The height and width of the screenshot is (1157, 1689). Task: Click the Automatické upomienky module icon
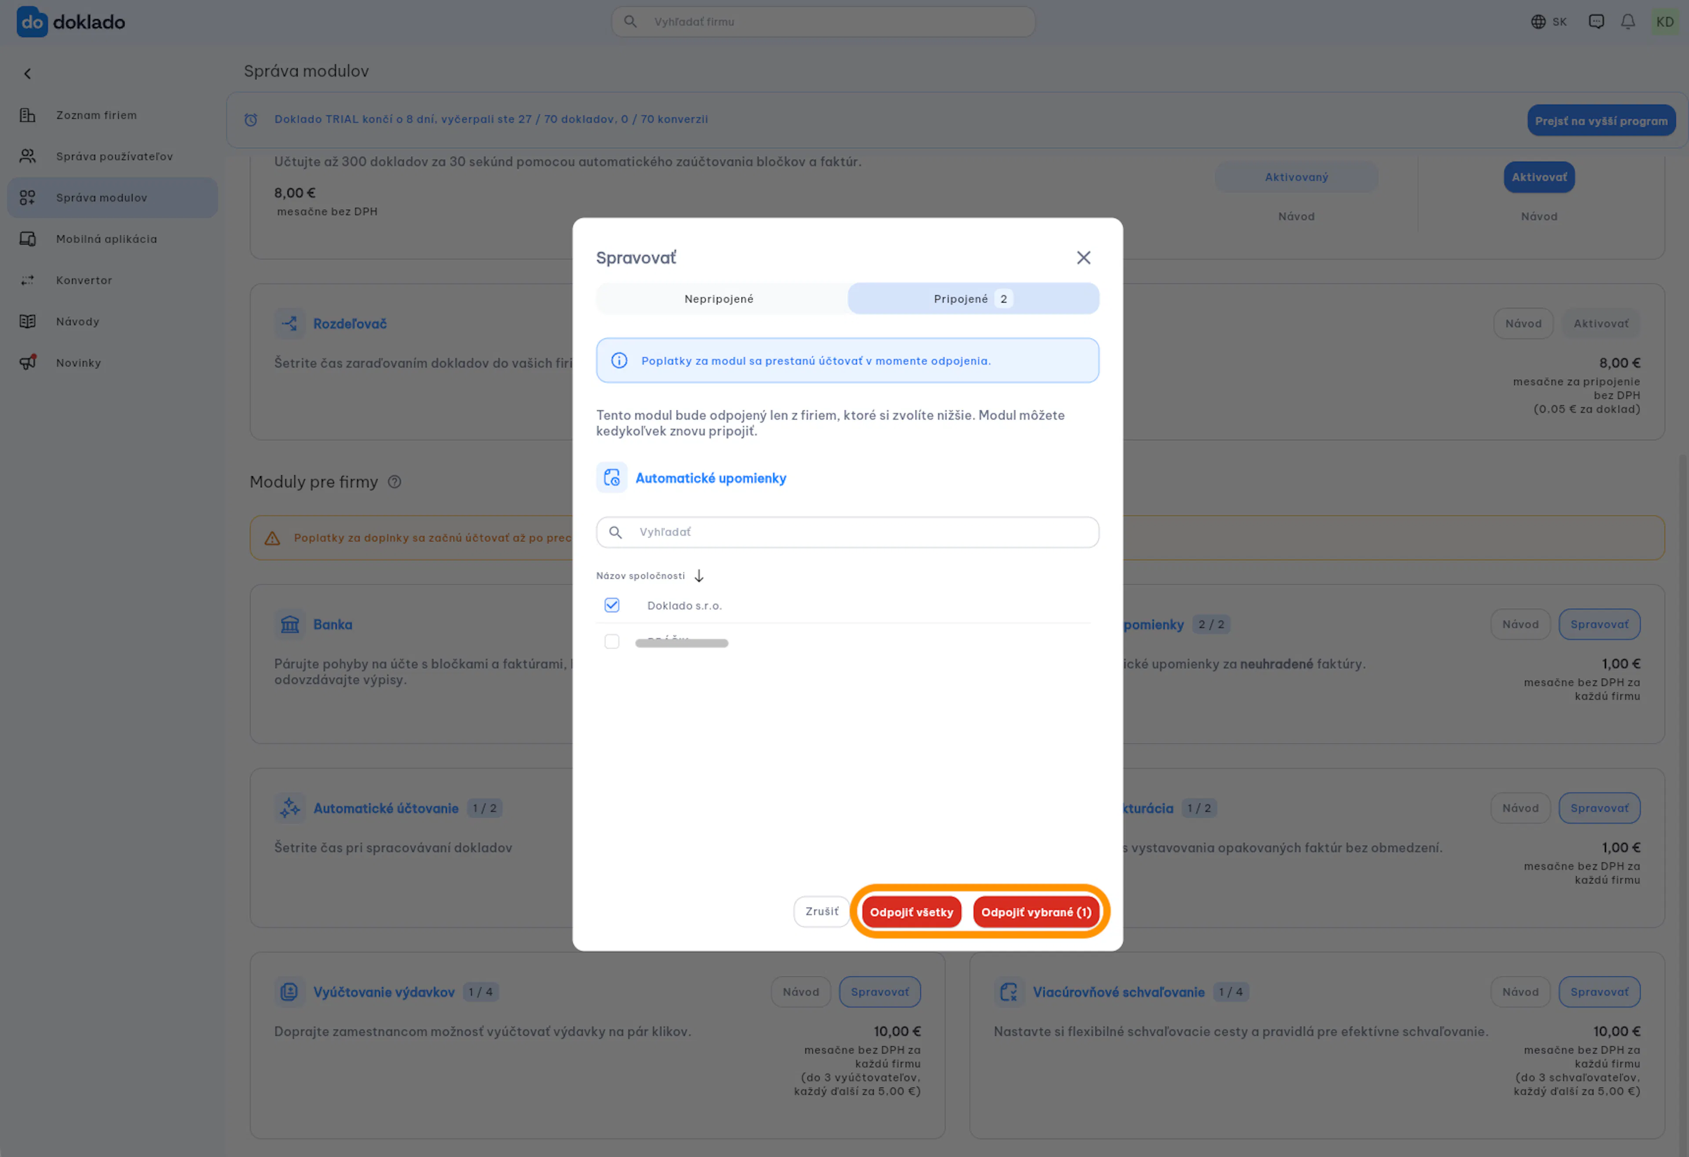[612, 478]
